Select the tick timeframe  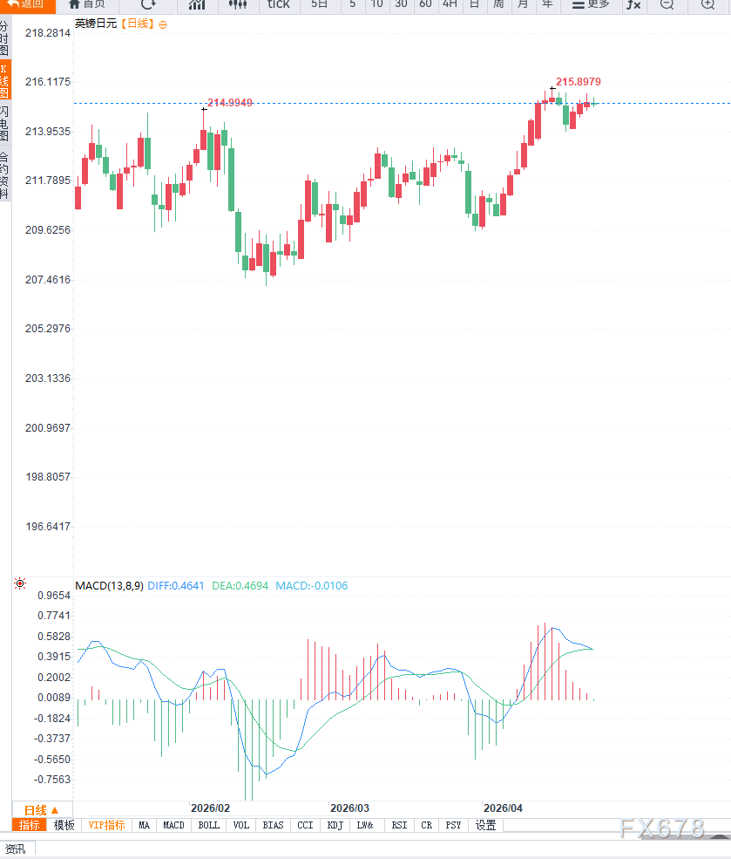coord(278,4)
